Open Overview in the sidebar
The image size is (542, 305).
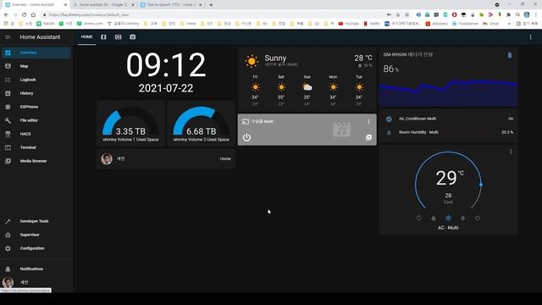(x=36, y=53)
